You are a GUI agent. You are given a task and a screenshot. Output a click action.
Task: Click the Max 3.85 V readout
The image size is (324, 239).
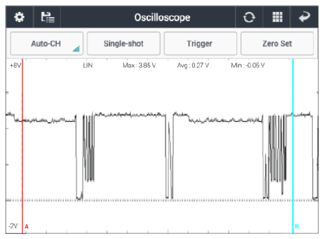[x=139, y=65]
